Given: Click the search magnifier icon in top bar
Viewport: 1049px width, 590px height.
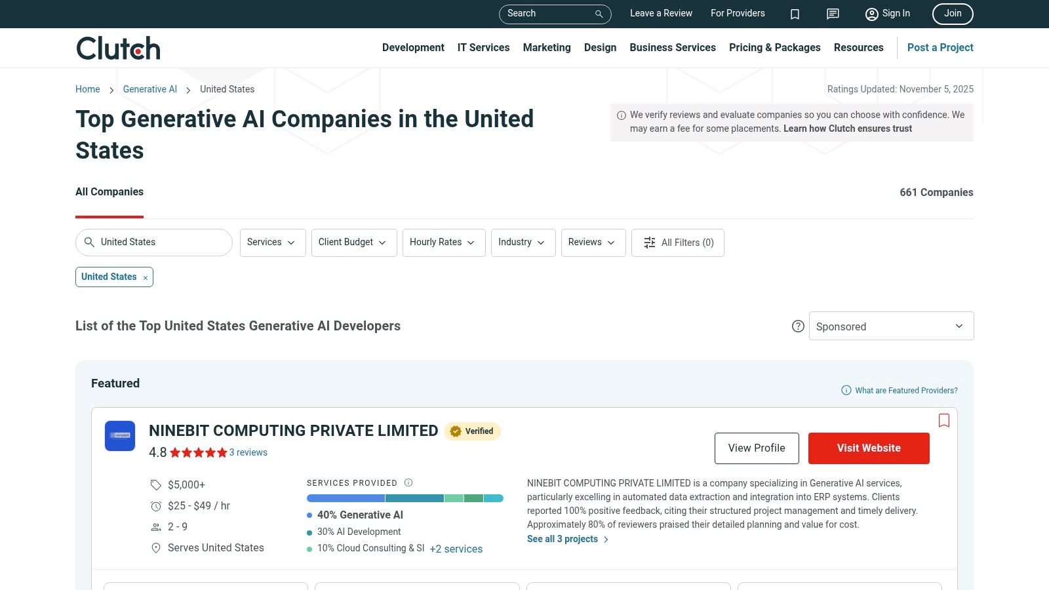Looking at the screenshot, I should 599,14.
